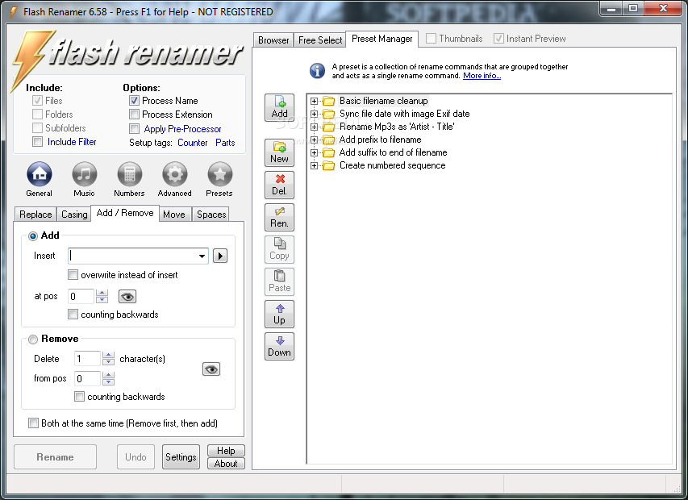This screenshot has height=500, width=688.
Task: Toggle the Folders checkbox
Action: (x=37, y=115)
